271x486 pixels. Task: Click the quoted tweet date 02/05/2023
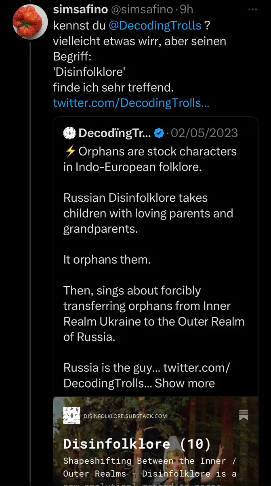[204, 133]
